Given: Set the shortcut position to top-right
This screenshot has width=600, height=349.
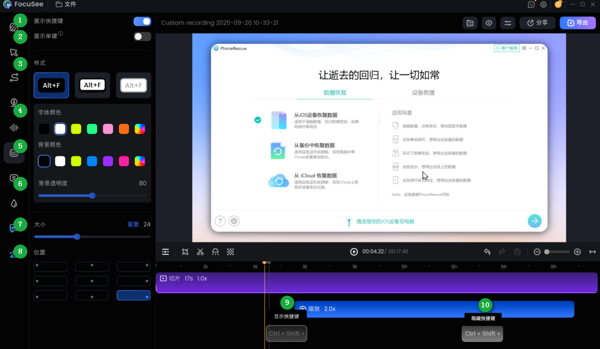Looking at the screenshot, I should [x=133, y=267].
